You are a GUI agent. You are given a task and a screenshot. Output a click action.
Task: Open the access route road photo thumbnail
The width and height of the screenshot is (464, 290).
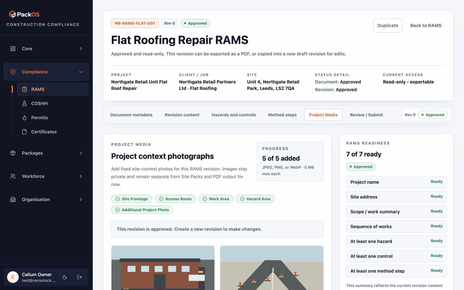click(272, 268)
